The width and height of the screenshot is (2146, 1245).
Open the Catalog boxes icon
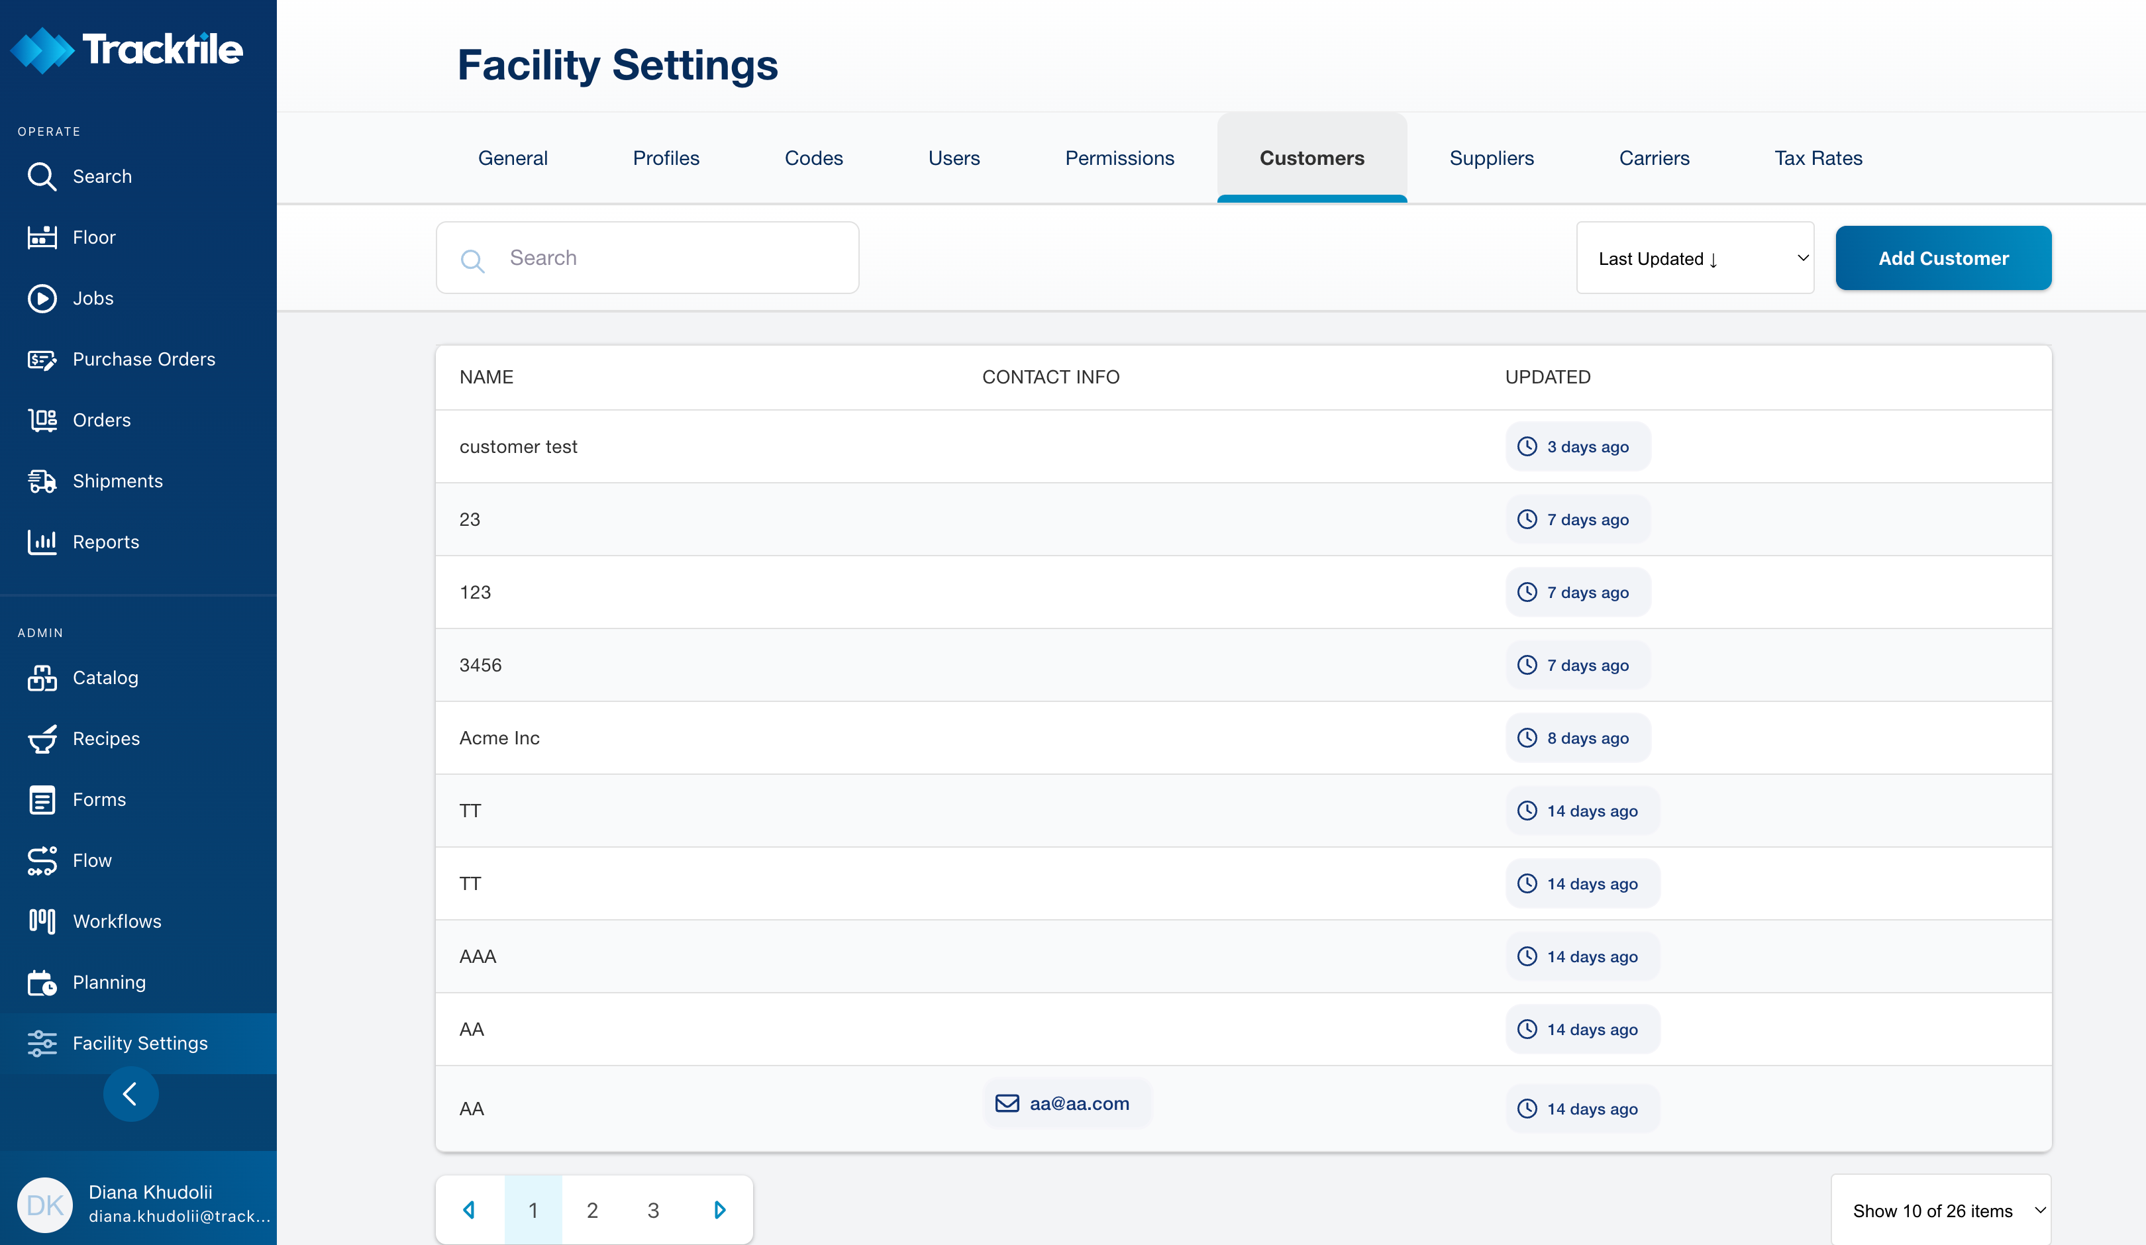(x=42, y=678)
